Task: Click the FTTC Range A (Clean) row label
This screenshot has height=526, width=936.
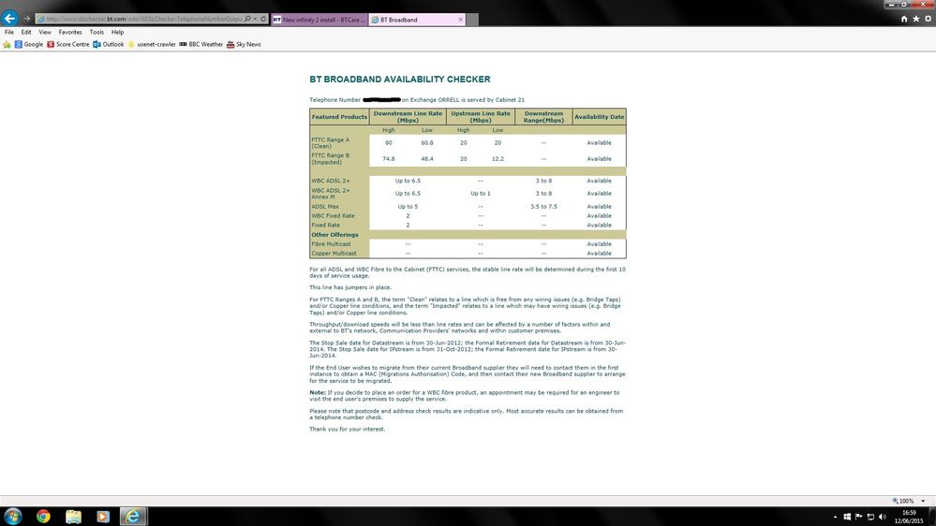Action: pos(331,143)
